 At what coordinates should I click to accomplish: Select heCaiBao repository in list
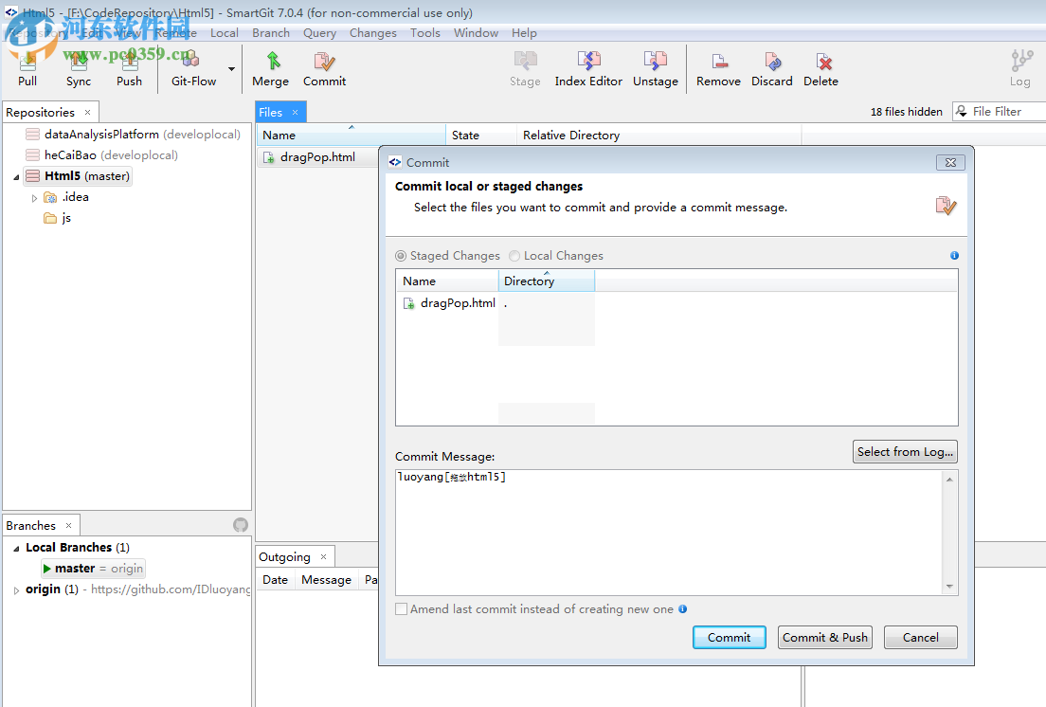click(111, 154)
